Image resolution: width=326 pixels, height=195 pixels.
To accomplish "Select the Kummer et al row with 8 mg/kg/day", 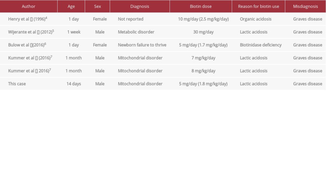I will (163, 71).
